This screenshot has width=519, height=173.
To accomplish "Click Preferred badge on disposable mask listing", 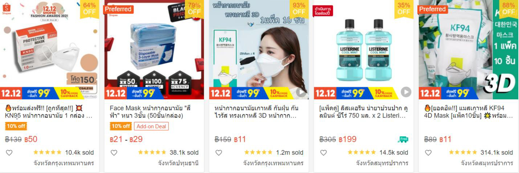I will click(x=118, y=9).
